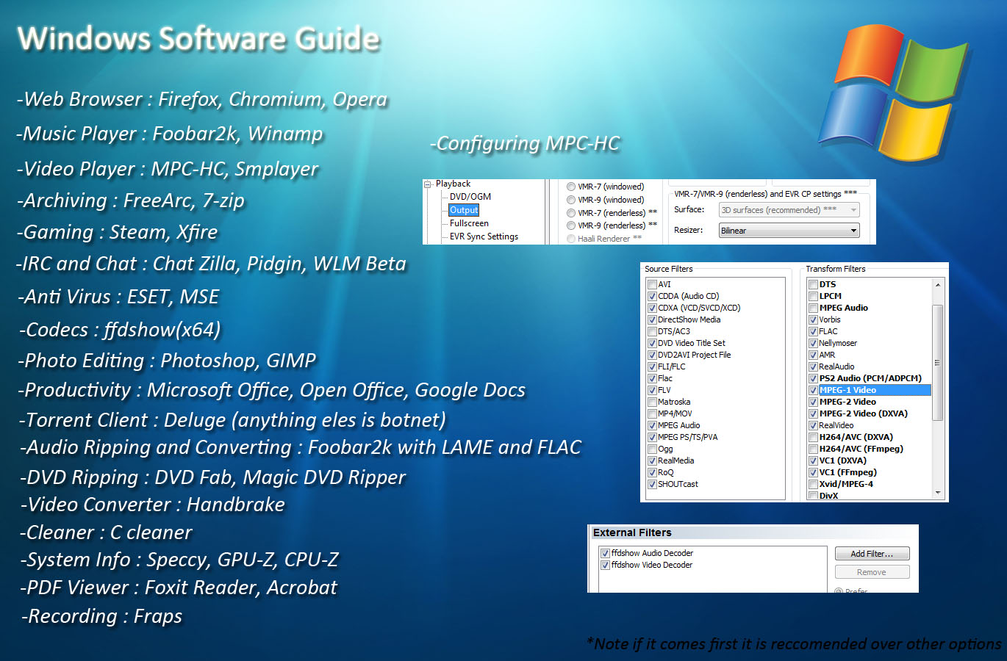Select DVD/OGM in the Playback tree

(x=470, y=197)
